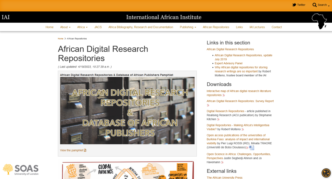Open the Twitter link in the top bar
The height and width of the screenshot is (179, 332).
click(x=299, y=5)
